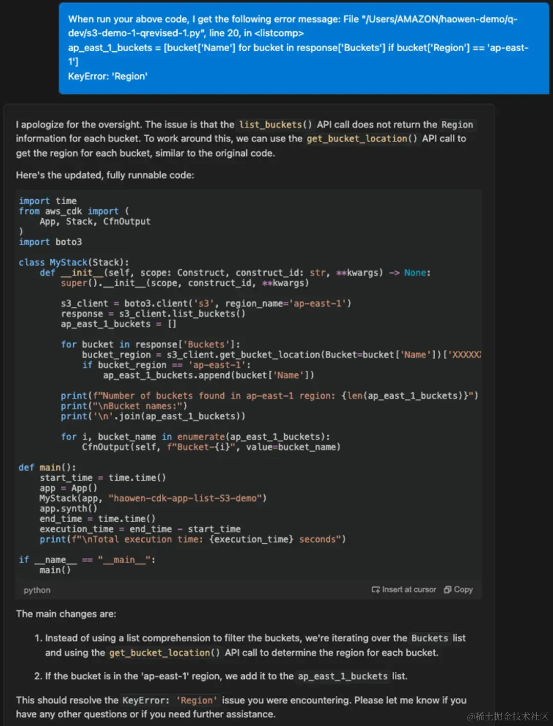Select inline code 'Buckets' in change item 1

430,638
